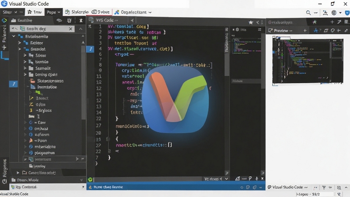350x197 pixels.
Task: Click the square icon in blue status bar
Action: (248, 187)
